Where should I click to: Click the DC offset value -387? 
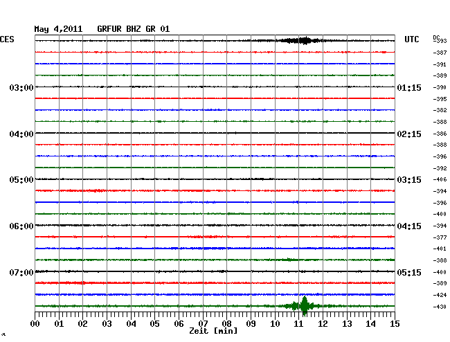tap(440, 53)
